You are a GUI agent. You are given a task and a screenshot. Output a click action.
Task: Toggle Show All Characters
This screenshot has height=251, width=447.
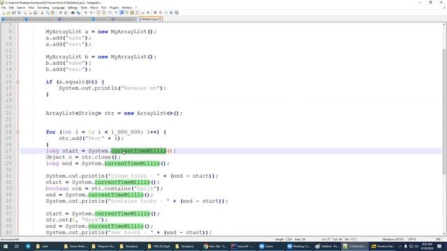point(115,13)
